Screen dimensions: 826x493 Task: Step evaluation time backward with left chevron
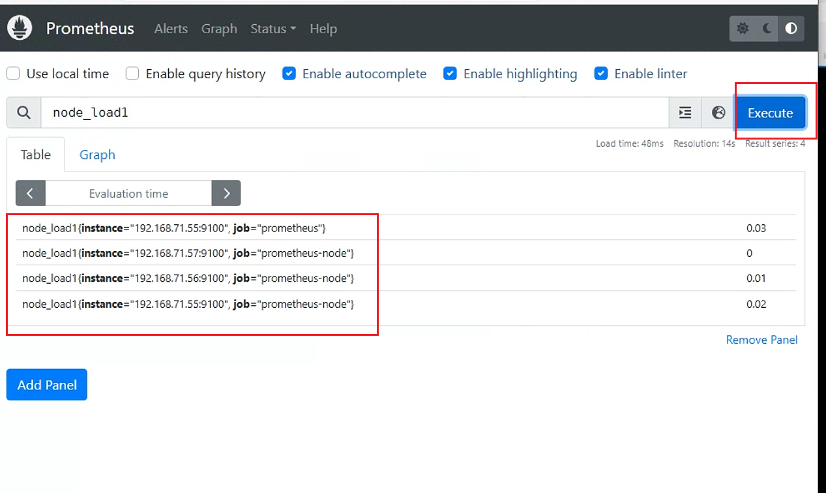click(x=31, y=193)
